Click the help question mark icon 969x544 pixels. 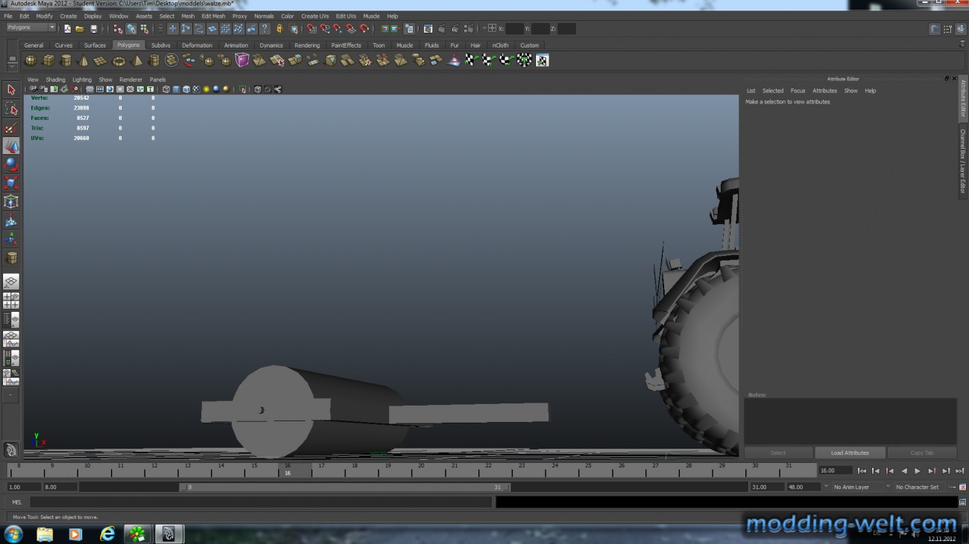pyautogui.click(x=265, y=29)
